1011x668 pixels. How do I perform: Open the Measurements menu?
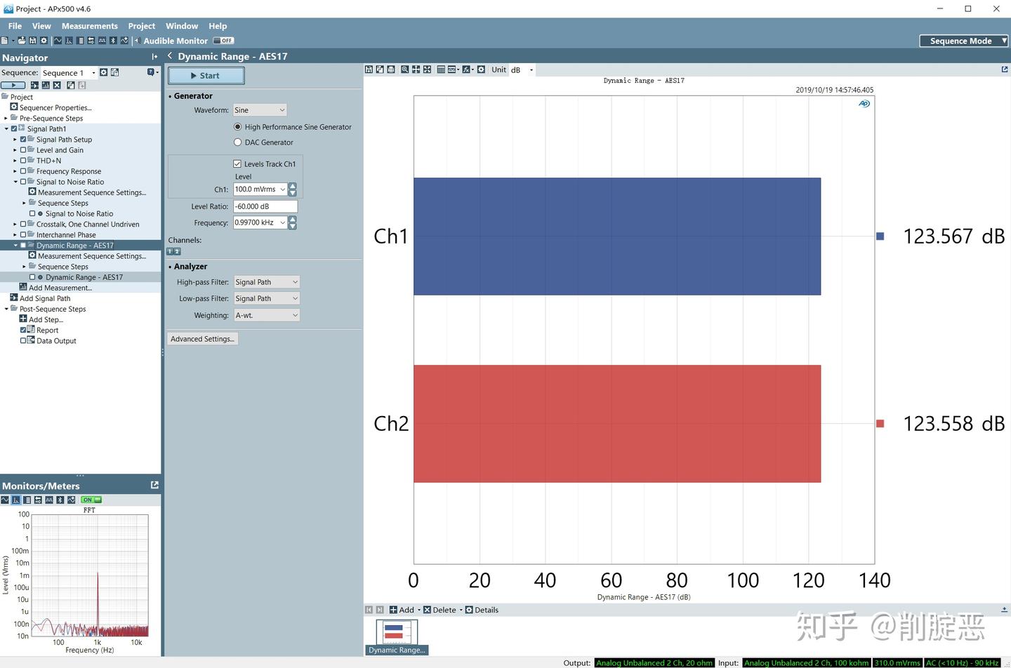click(90, 26)
